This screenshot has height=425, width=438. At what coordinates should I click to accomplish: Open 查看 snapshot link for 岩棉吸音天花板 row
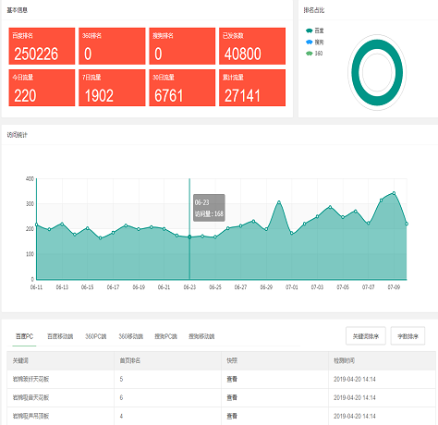232,397
